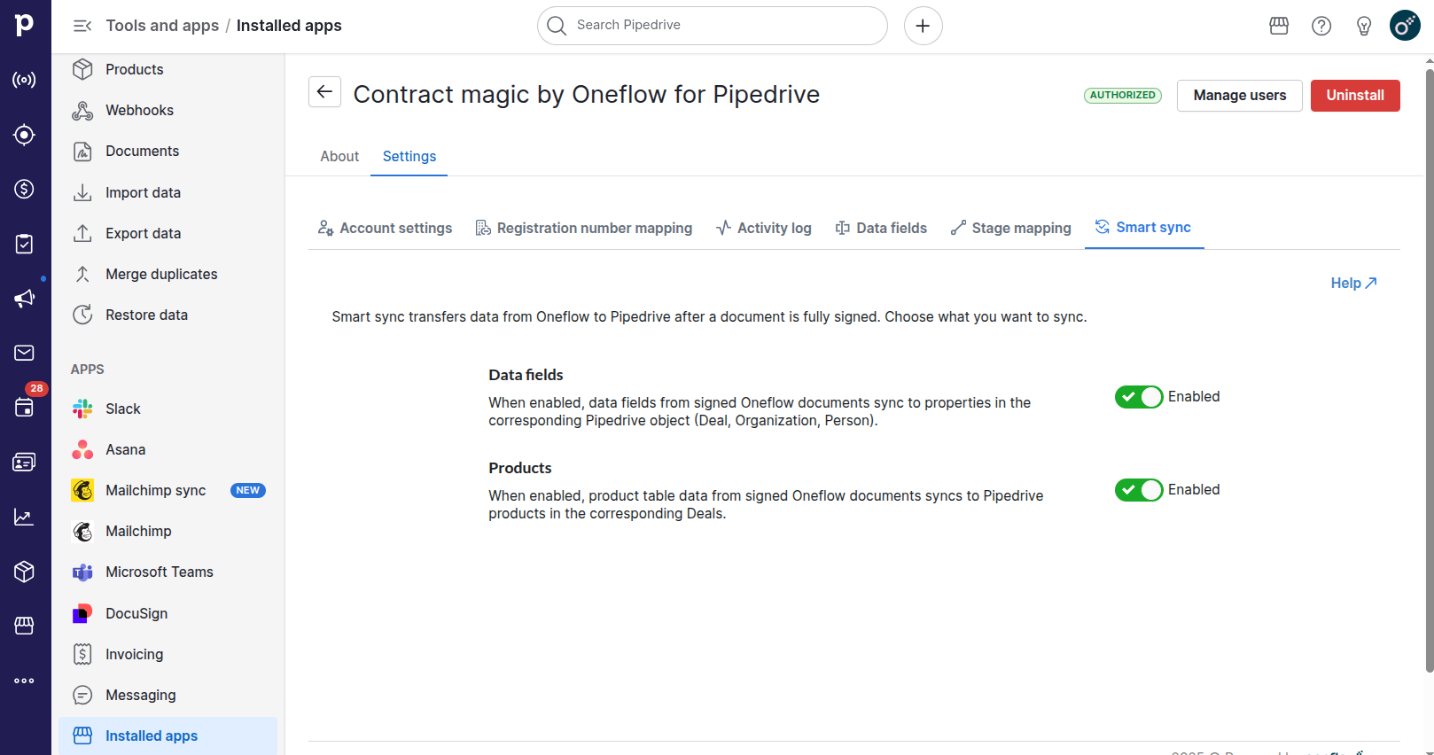1434x755 pixels.
Task: Click the red Uninstall button
Action: (1354, 96)
